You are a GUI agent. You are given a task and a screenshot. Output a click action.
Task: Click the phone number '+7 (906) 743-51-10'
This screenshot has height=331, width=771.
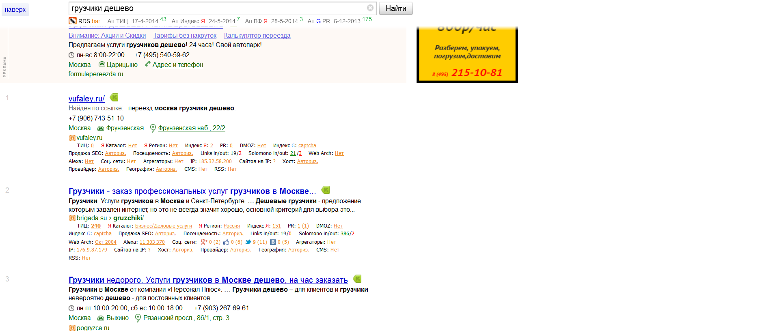tap(96, 118)
